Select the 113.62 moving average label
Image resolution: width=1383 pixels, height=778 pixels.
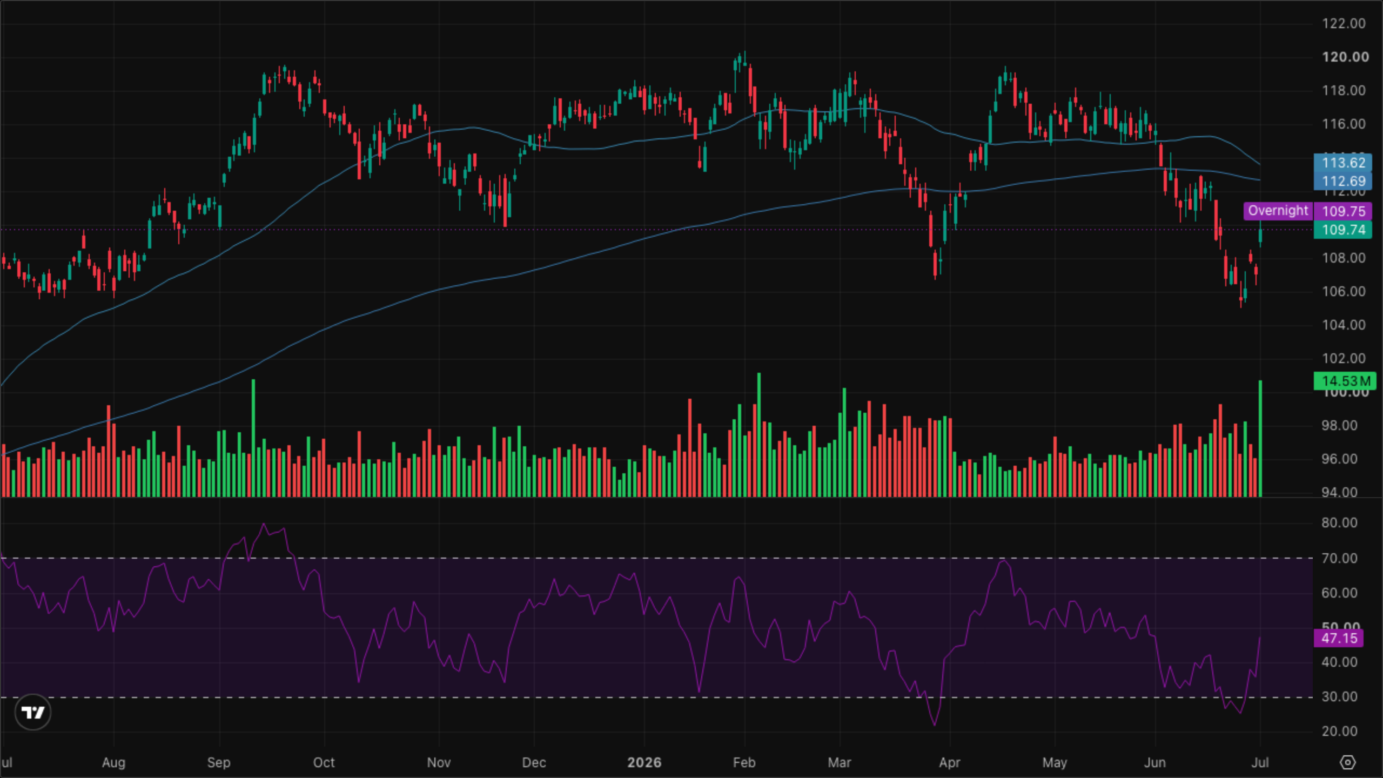pyautogui.click(x=1342, y=163)
